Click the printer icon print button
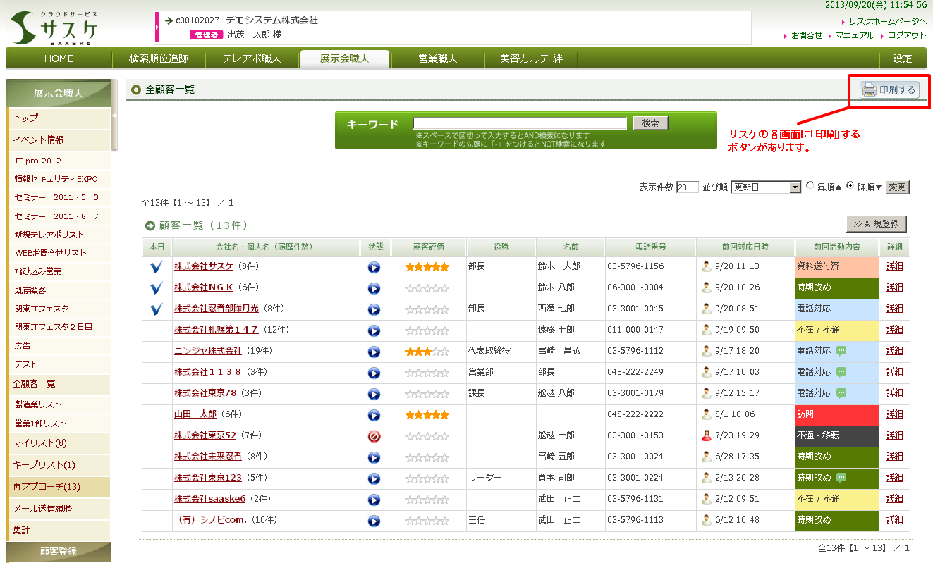The height and width of the screenshot is (563, 933). pos(889,89)
